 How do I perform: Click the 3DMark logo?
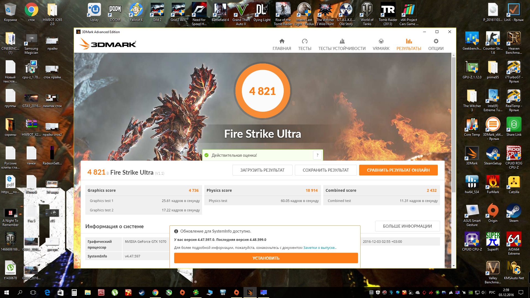coord(108,44)
